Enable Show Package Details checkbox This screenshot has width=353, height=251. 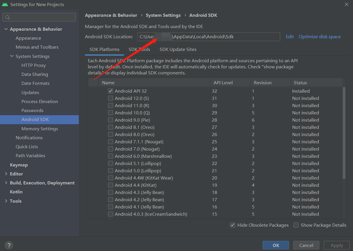click(x=296, y=225)
